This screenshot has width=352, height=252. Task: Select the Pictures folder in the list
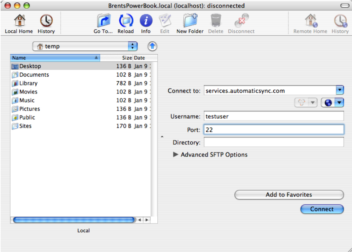point(30,109)
